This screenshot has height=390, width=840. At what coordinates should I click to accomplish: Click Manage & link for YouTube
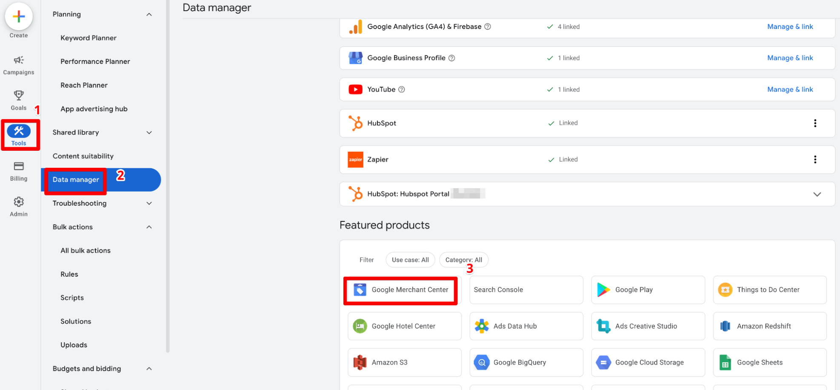[x=790, y=89]
